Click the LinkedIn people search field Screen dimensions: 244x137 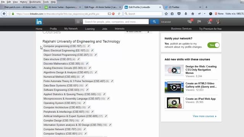click(116, 22)
